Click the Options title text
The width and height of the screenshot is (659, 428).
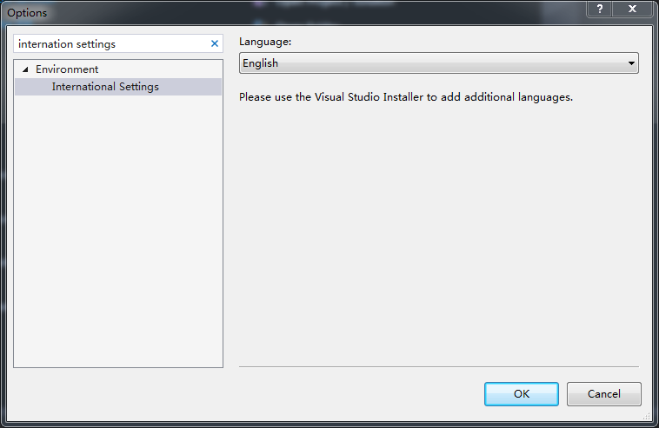27,13
